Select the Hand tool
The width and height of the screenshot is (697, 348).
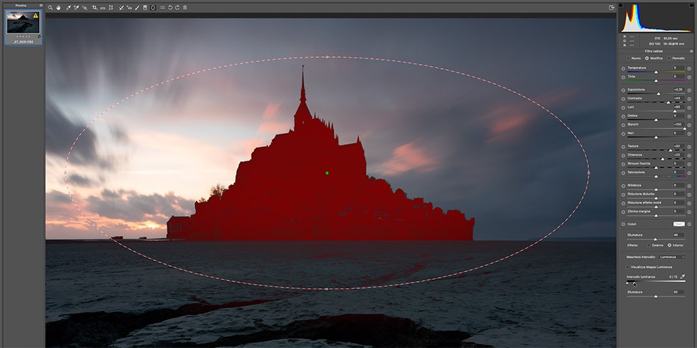59,8
